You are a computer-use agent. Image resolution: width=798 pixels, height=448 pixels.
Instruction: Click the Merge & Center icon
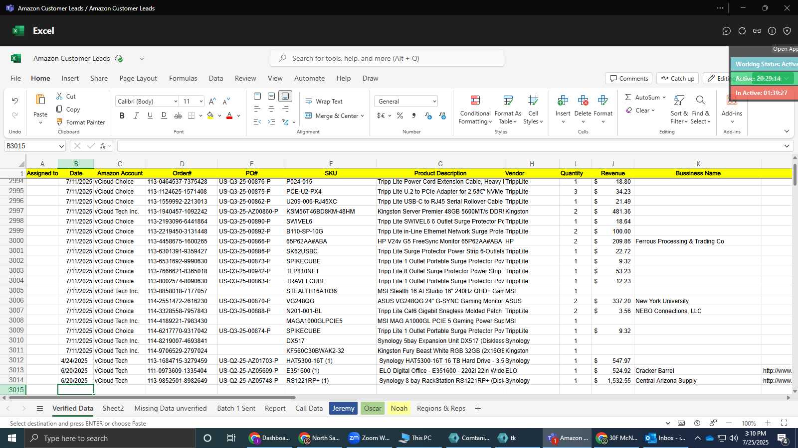(x=308, y=115)
